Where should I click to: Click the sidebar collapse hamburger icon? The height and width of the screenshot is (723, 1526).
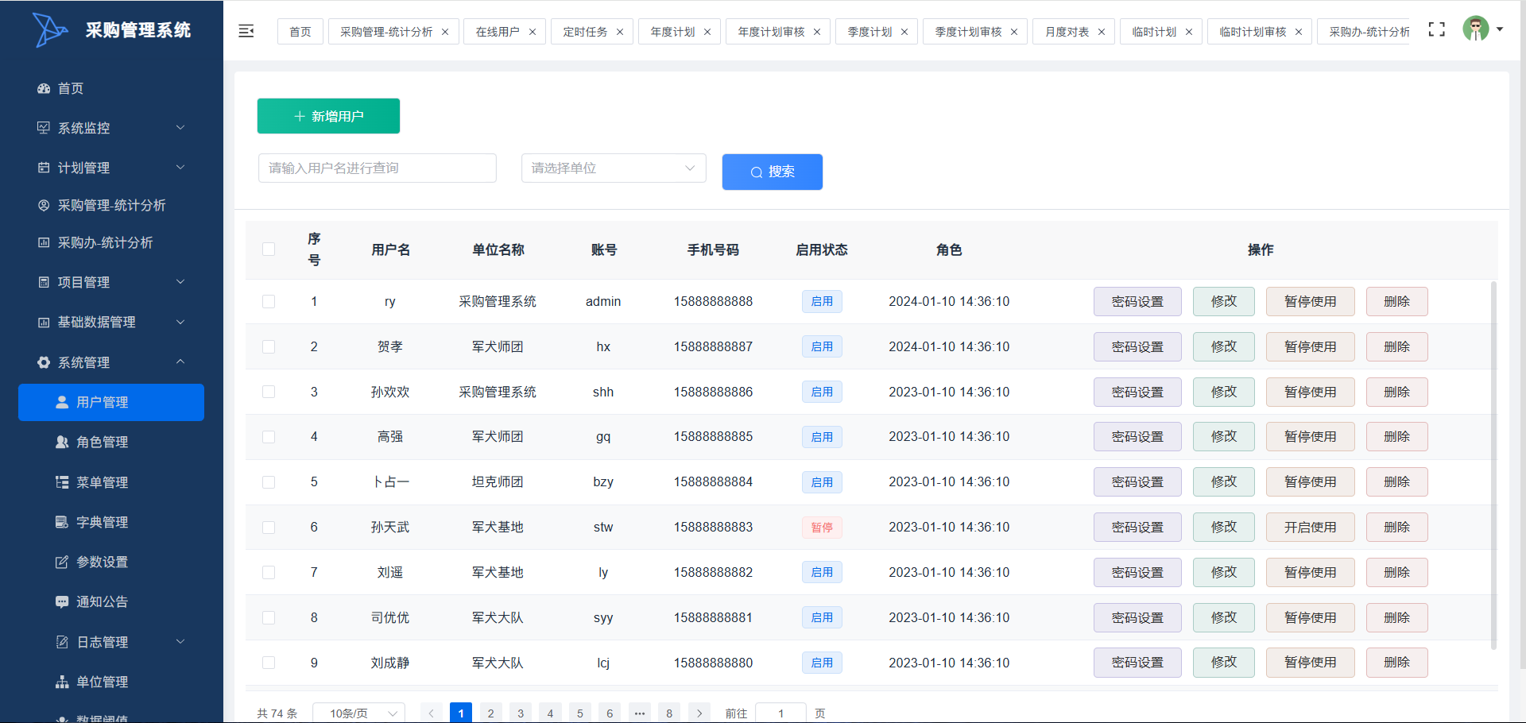[x=246, y=31]
